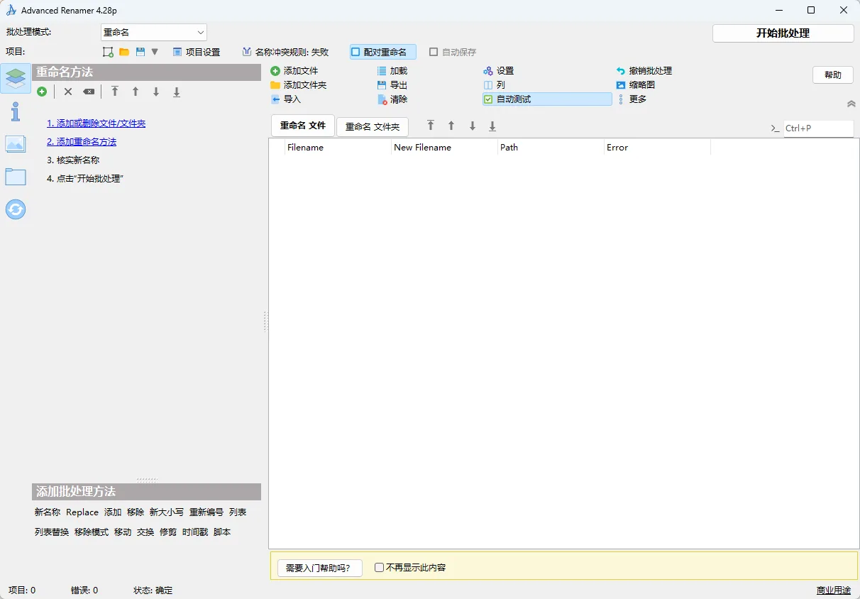
Task: Click 商业用途 link in status bar
Action: pos(834,590)
